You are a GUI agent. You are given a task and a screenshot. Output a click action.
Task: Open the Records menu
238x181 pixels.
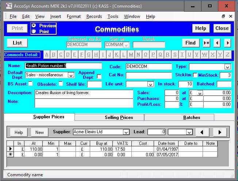point(94,16)
